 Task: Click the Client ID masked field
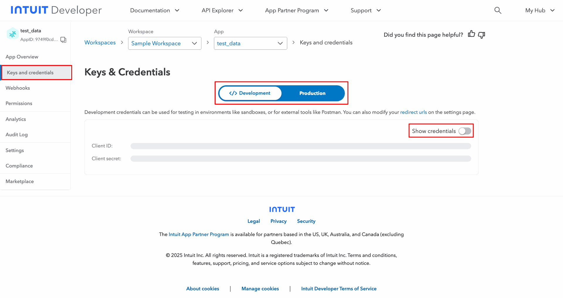click(x=301, y=146)
